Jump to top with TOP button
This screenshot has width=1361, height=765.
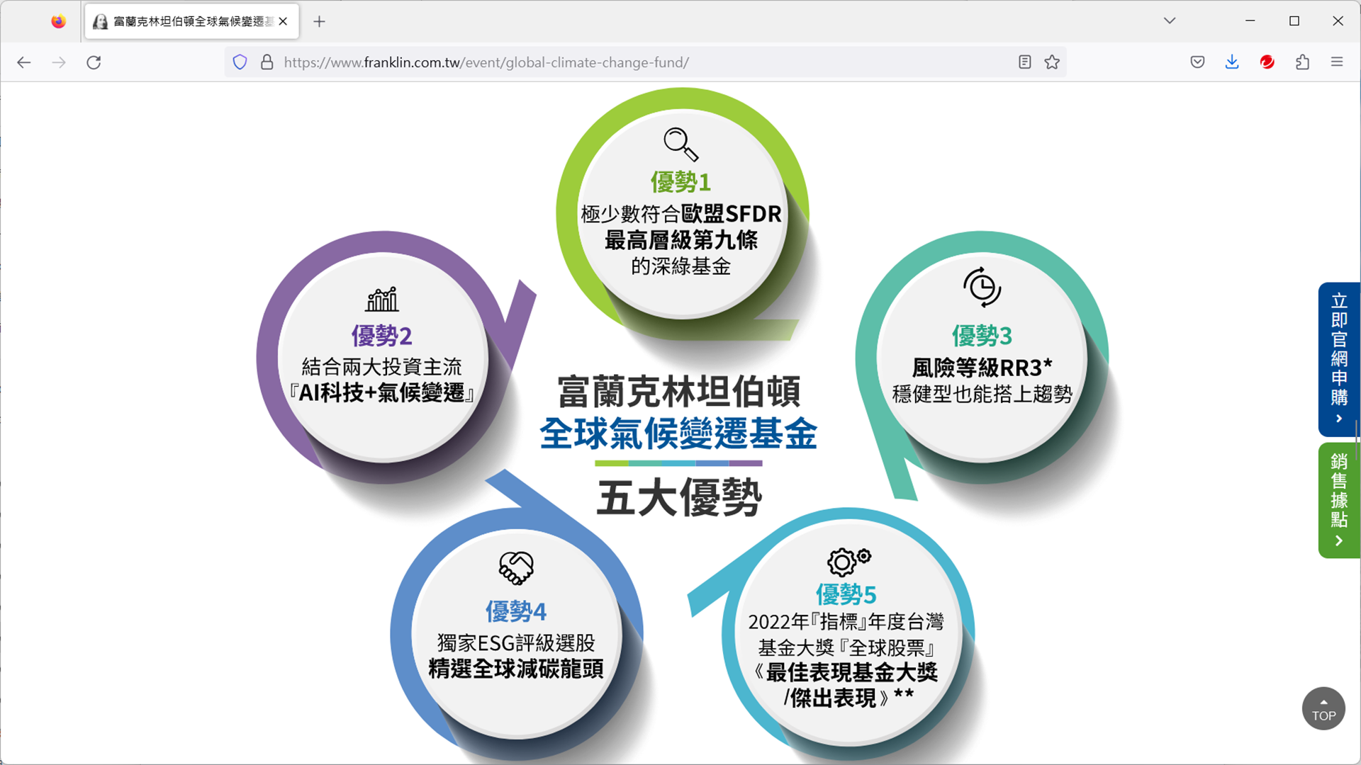tap(1323, 708)
